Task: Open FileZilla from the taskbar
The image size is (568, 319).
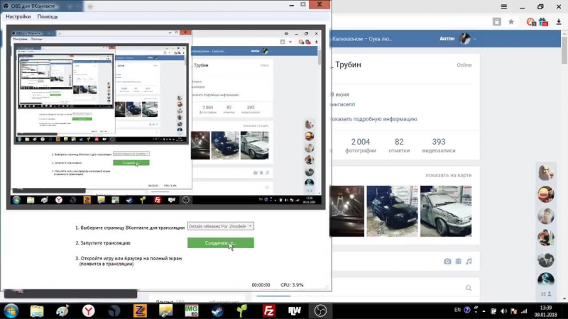Action: tap(269, 310)
